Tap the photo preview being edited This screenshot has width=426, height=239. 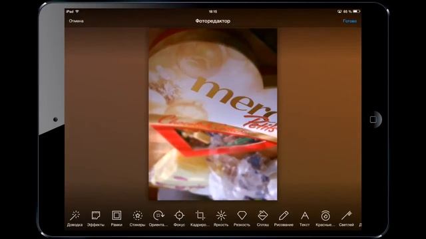tap(213, 114)
